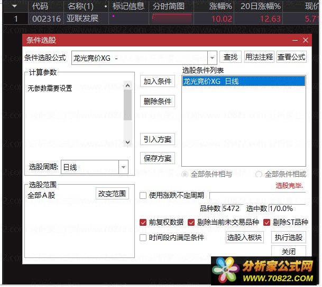This screenshot has height=287, width=322.
Task: Open 用法注释 usage notes
Action: pyautogui.click(x=259, y=57)
